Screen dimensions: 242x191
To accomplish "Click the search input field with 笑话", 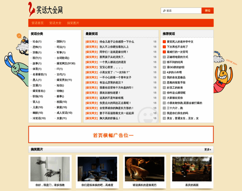I will tap(181, 11).
